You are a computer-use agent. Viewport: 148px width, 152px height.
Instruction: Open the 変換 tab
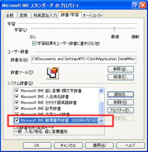[24, 15]
